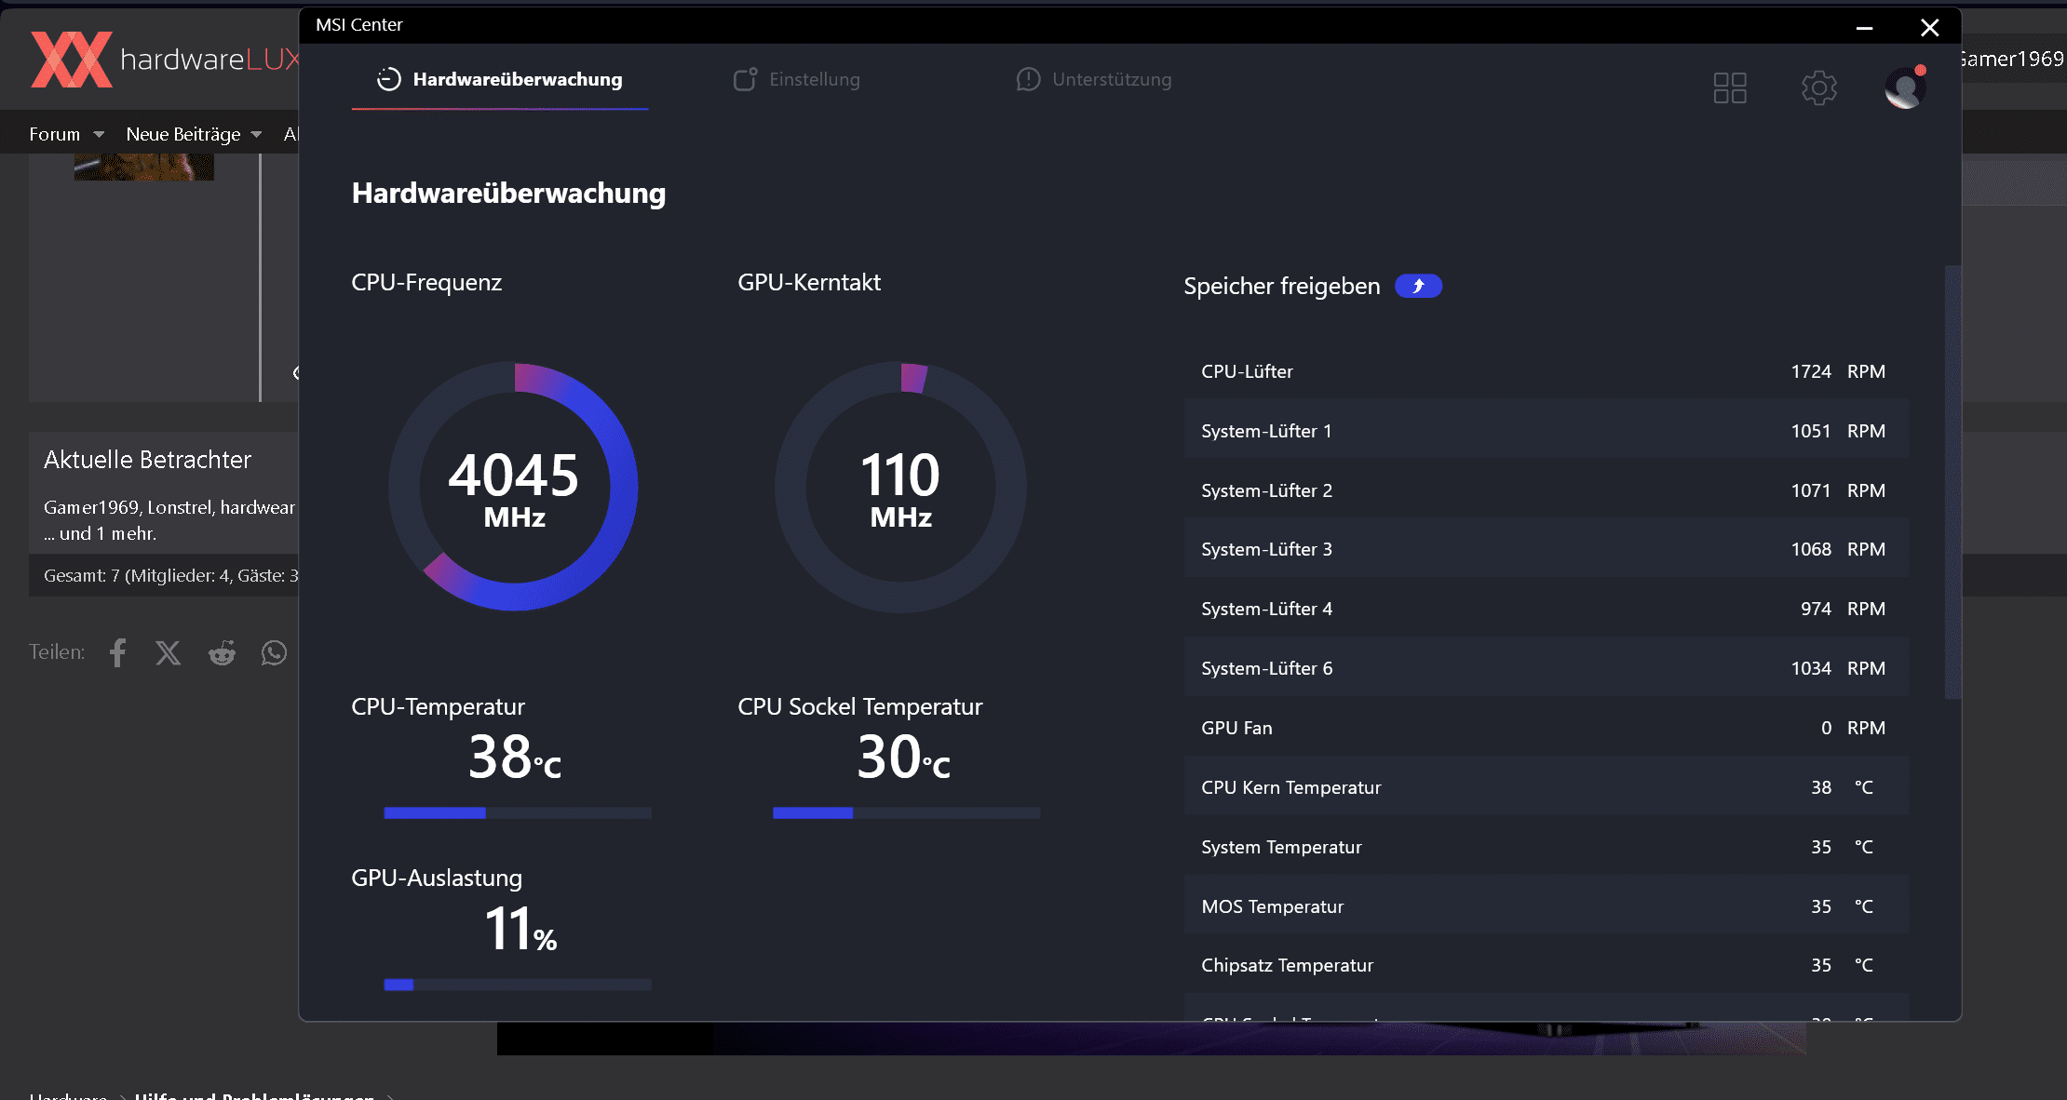Click the grid view icon in MSI Center
This screenshot has width=2067, height=1100.
(x=1730, y=88)
